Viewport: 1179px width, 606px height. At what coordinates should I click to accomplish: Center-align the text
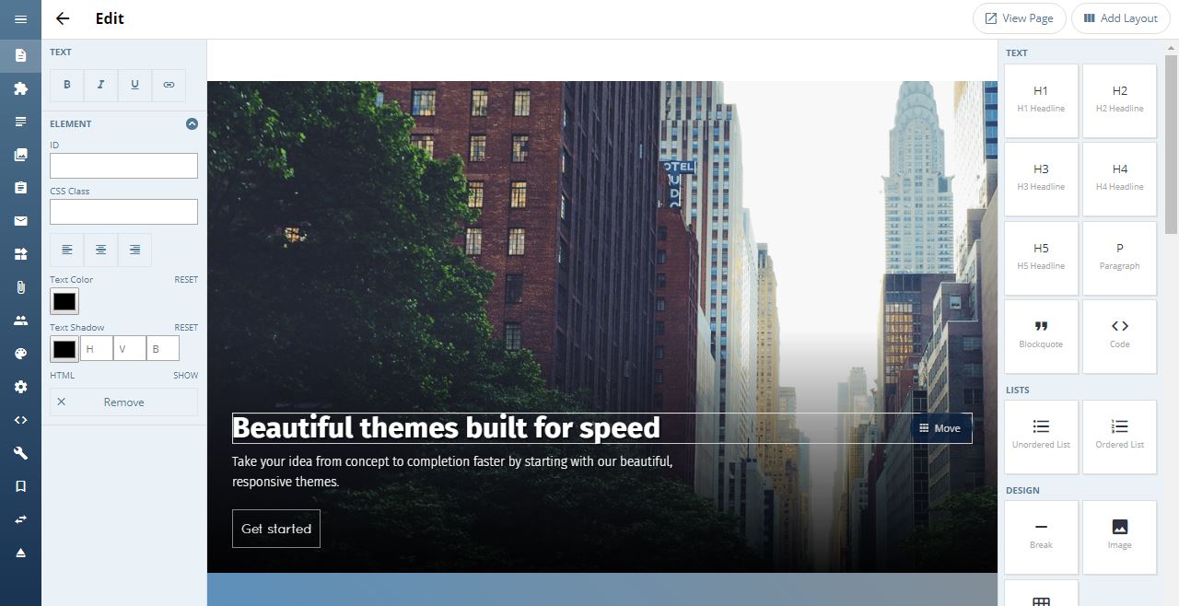[100, 250]
